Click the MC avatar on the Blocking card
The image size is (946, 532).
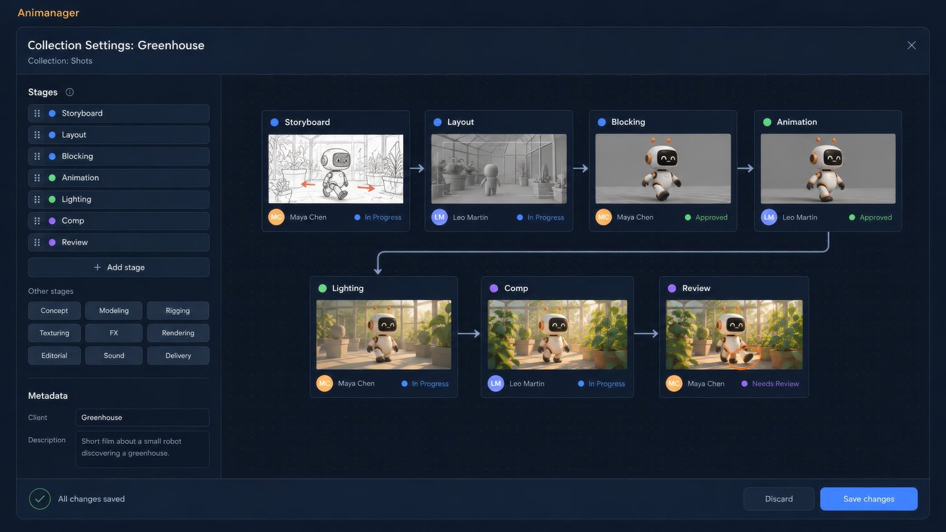[x=604, y=217]
